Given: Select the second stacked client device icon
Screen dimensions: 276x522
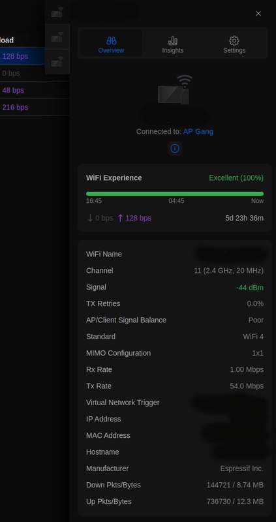Looking at the screenshot, I should click(x=57, y=37).
